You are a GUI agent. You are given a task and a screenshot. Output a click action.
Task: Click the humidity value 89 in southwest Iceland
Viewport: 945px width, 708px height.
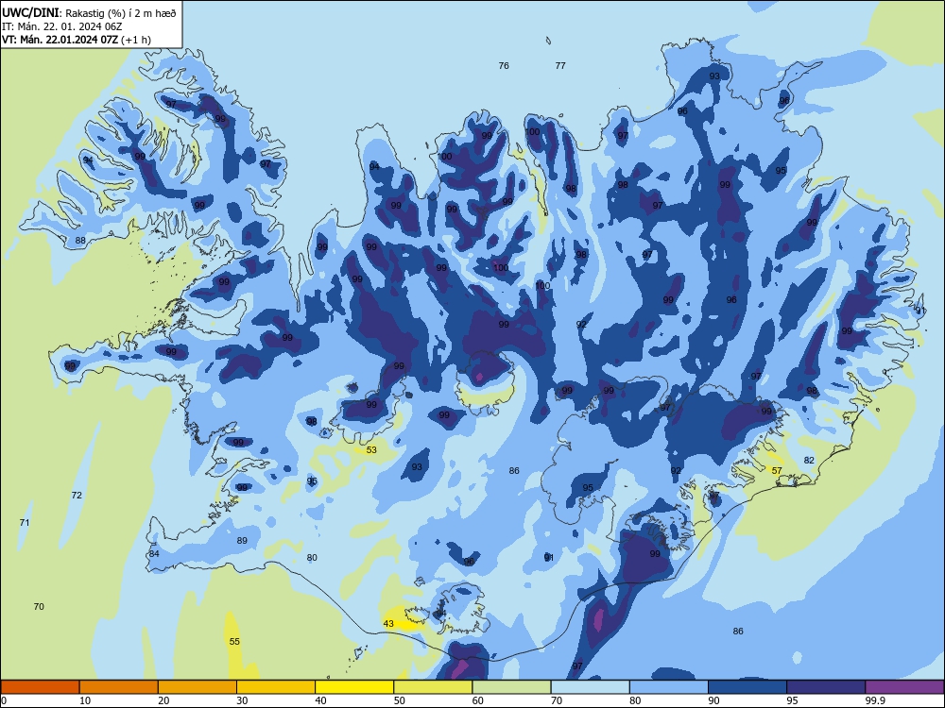point(242,541)
